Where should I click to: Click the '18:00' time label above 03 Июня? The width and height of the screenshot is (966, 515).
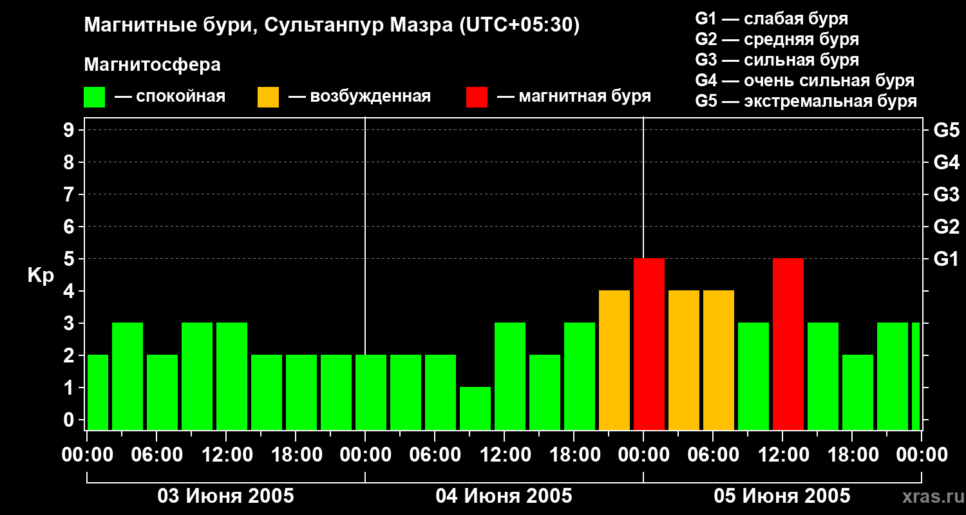296,455
